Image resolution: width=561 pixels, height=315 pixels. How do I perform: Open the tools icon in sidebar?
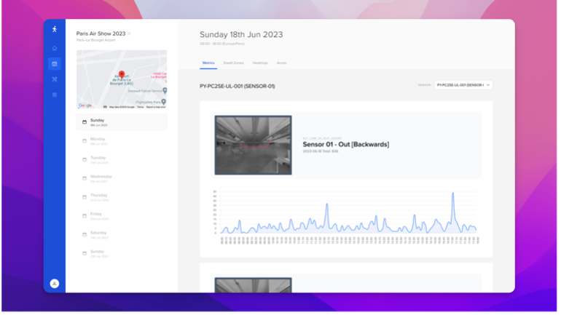[x=54, y=79]
